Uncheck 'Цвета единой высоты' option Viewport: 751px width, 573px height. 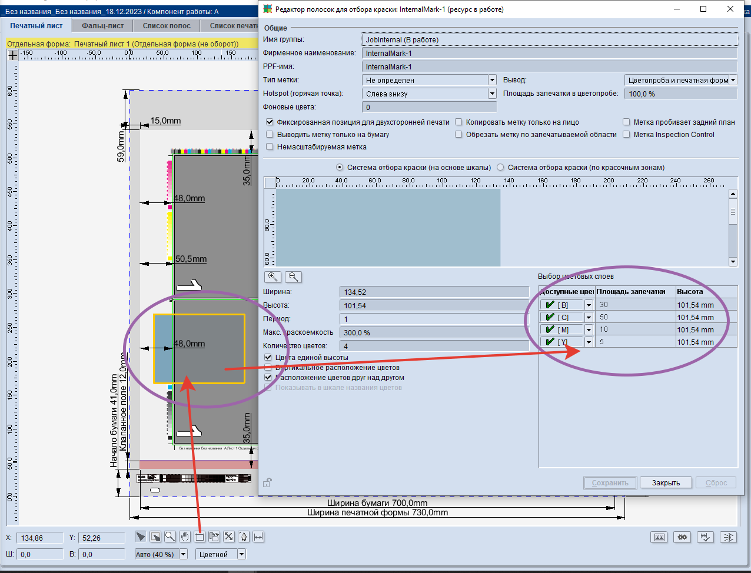[269, 358]
